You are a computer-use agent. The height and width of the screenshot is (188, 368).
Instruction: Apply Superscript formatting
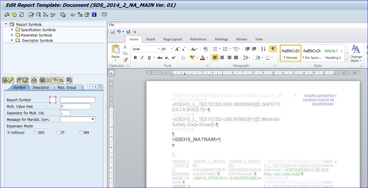click(x=174, y=58)
